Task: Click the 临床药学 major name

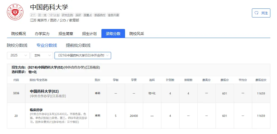Action: click(x=36, y=110)
